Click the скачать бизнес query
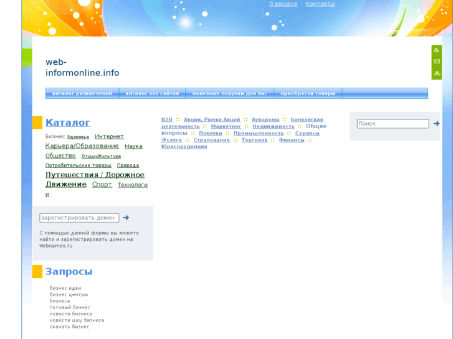 (69, 327)
